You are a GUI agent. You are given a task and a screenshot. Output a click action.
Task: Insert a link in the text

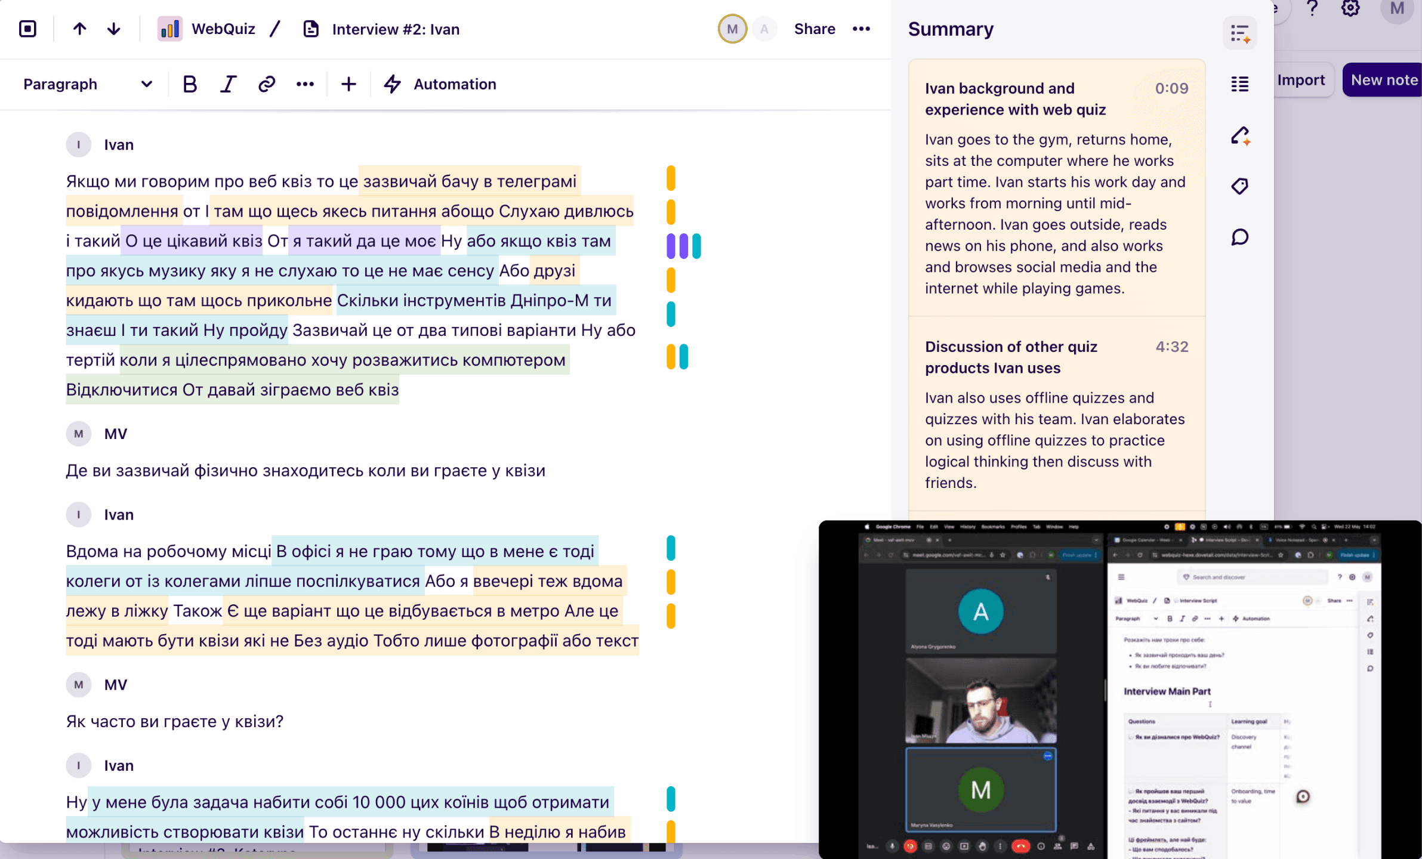pos(266,84)
